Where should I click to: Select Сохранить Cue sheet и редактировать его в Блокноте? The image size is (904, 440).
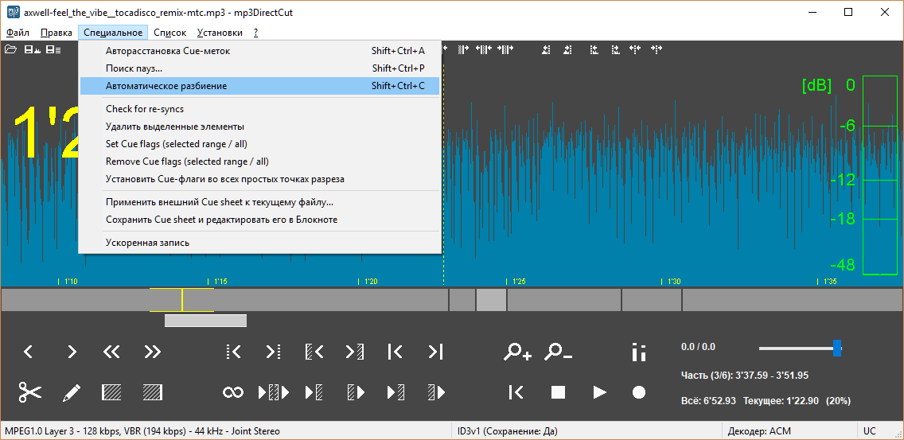point(259,220)
